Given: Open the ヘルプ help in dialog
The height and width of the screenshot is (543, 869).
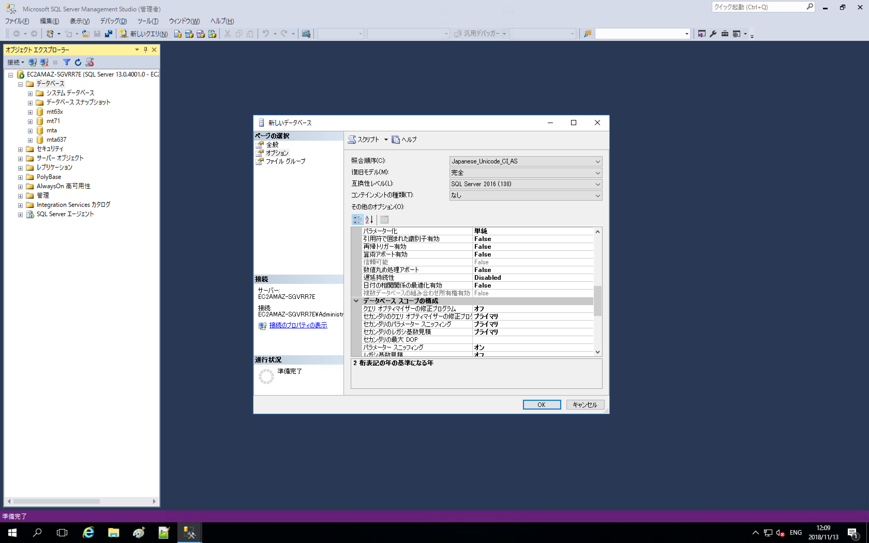Looking at the screenshot, I should [x=404, y=139].
